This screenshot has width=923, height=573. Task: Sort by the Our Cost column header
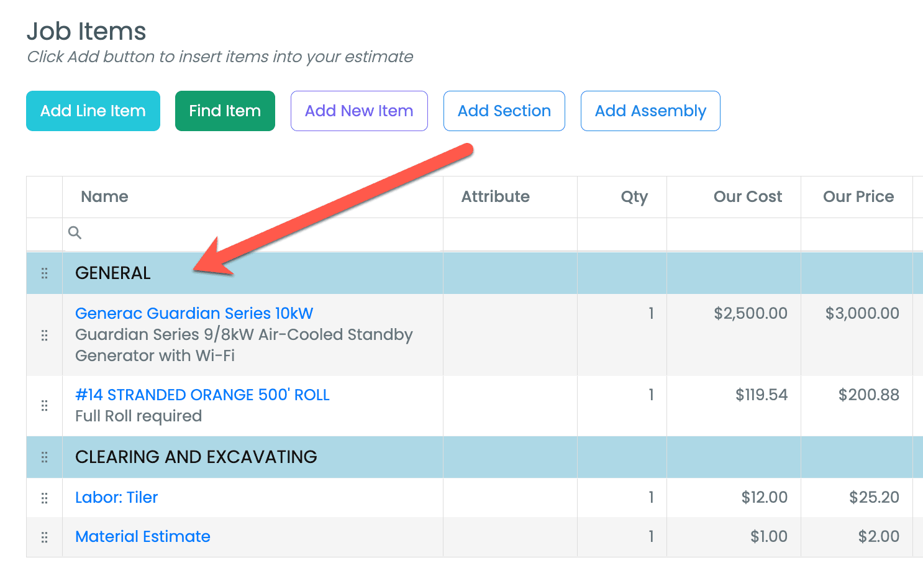pyautogui.click(x=747, y=197)
